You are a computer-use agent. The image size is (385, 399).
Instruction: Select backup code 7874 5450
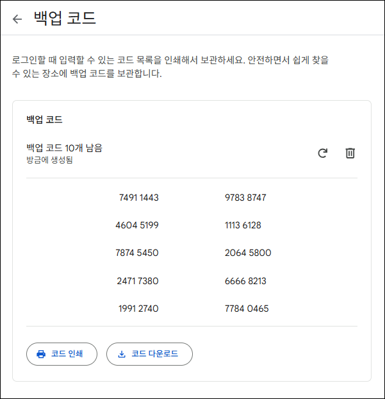137,253
